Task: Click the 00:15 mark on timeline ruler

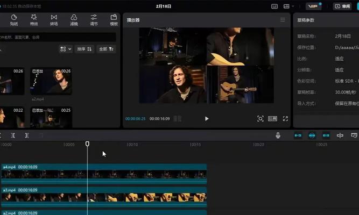Action: pyautogui.click(x=195, y=145)
